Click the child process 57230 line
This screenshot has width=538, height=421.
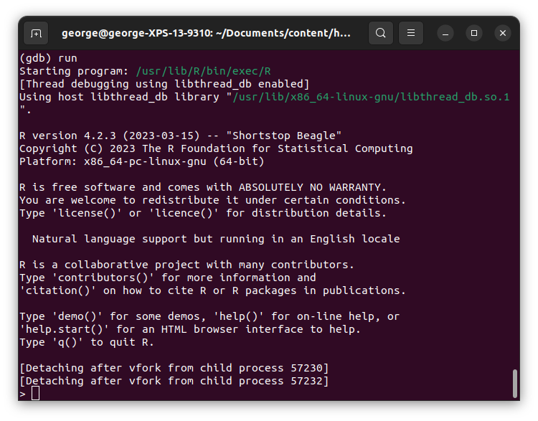click(174, 368)
